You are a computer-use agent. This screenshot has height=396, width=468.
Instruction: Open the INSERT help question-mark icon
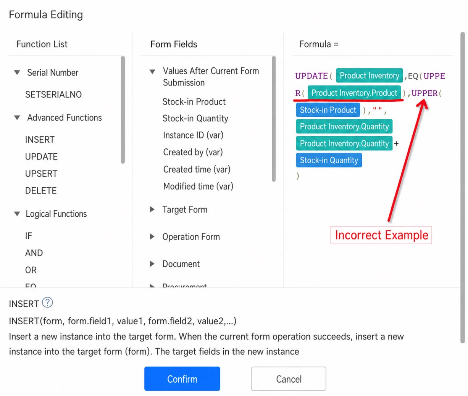click(47, 303)
